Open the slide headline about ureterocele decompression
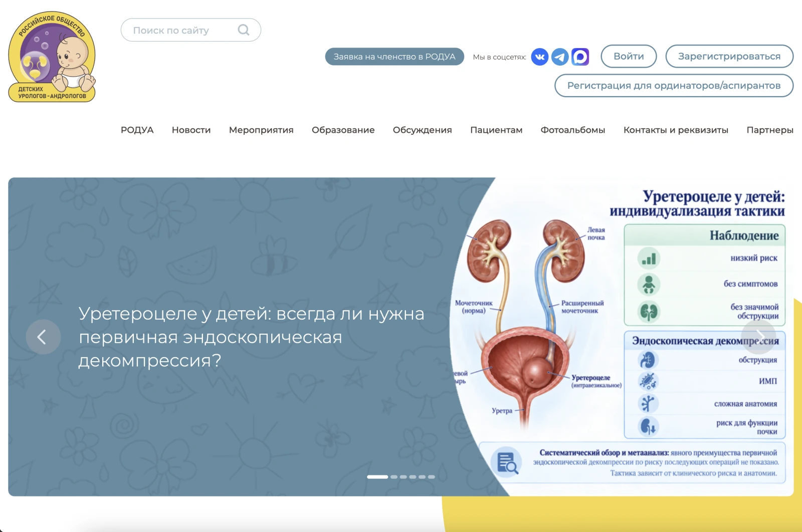Viewport: 802px width, 532px height. 252,337
